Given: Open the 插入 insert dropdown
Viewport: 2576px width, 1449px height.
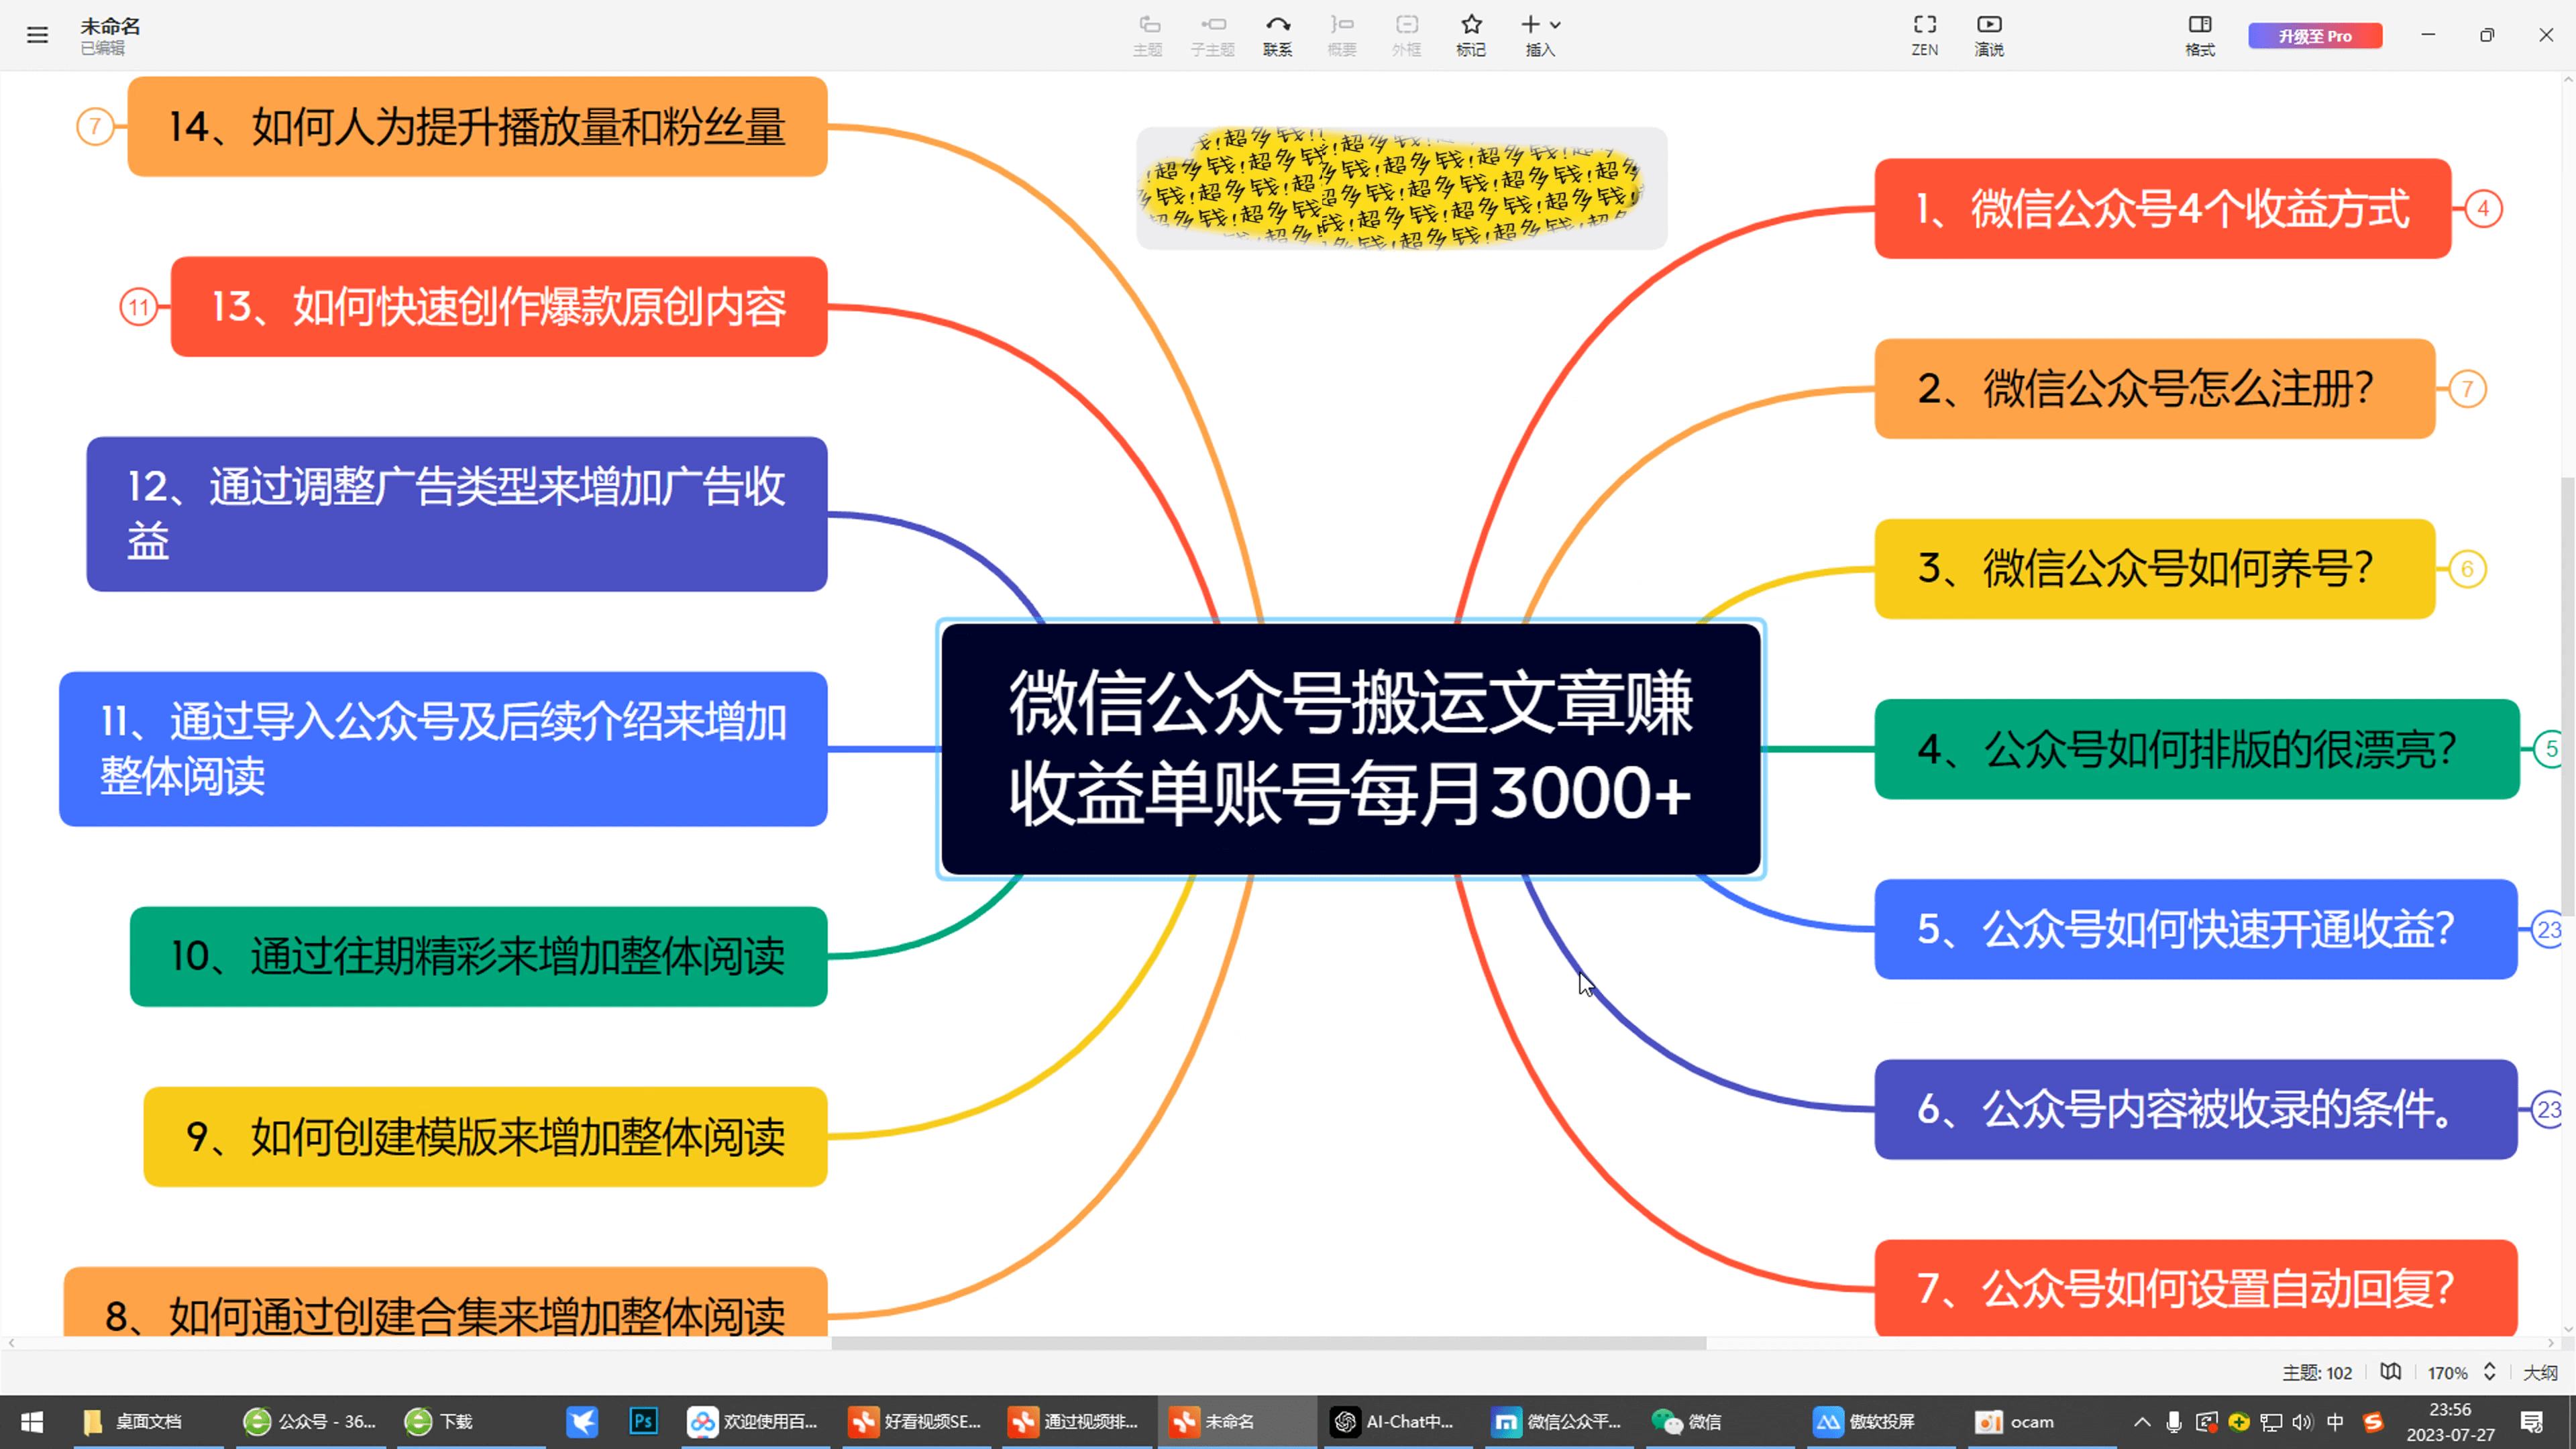Looking at the screenshot, I should coord(1540,35).
